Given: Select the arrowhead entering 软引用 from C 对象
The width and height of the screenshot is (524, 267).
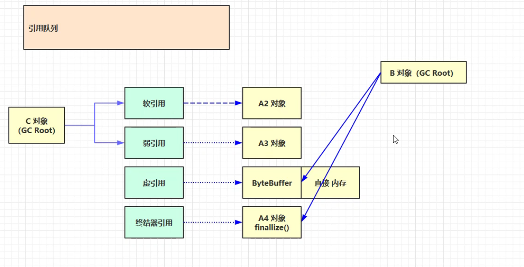Looking at the screenshot, I should (120, 103).
